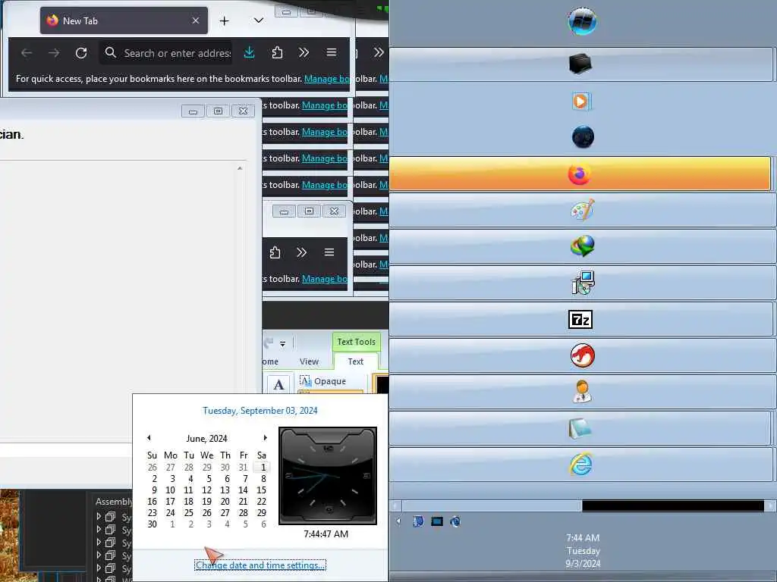Click Manage bookmarks link after 'For quick access' text
Screen dimensions: 777x582
coord(327,79)
